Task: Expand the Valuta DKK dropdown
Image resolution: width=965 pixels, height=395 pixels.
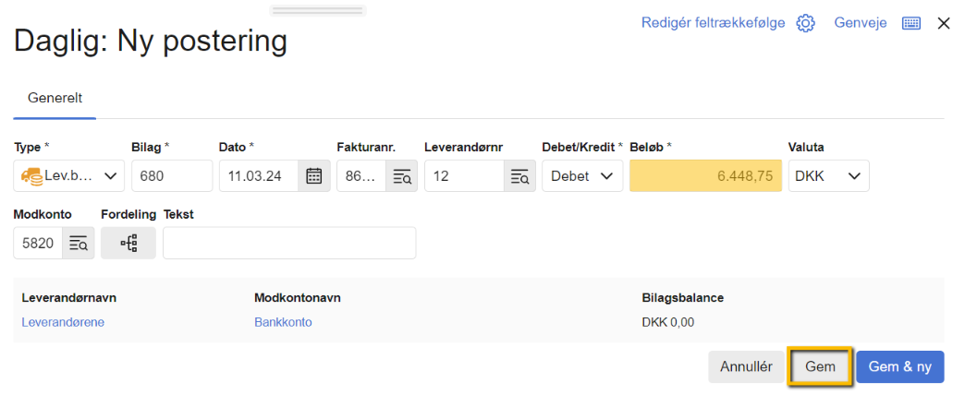Action: (827, 175)
